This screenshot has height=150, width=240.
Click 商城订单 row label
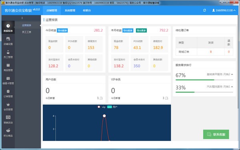(184, 52)
